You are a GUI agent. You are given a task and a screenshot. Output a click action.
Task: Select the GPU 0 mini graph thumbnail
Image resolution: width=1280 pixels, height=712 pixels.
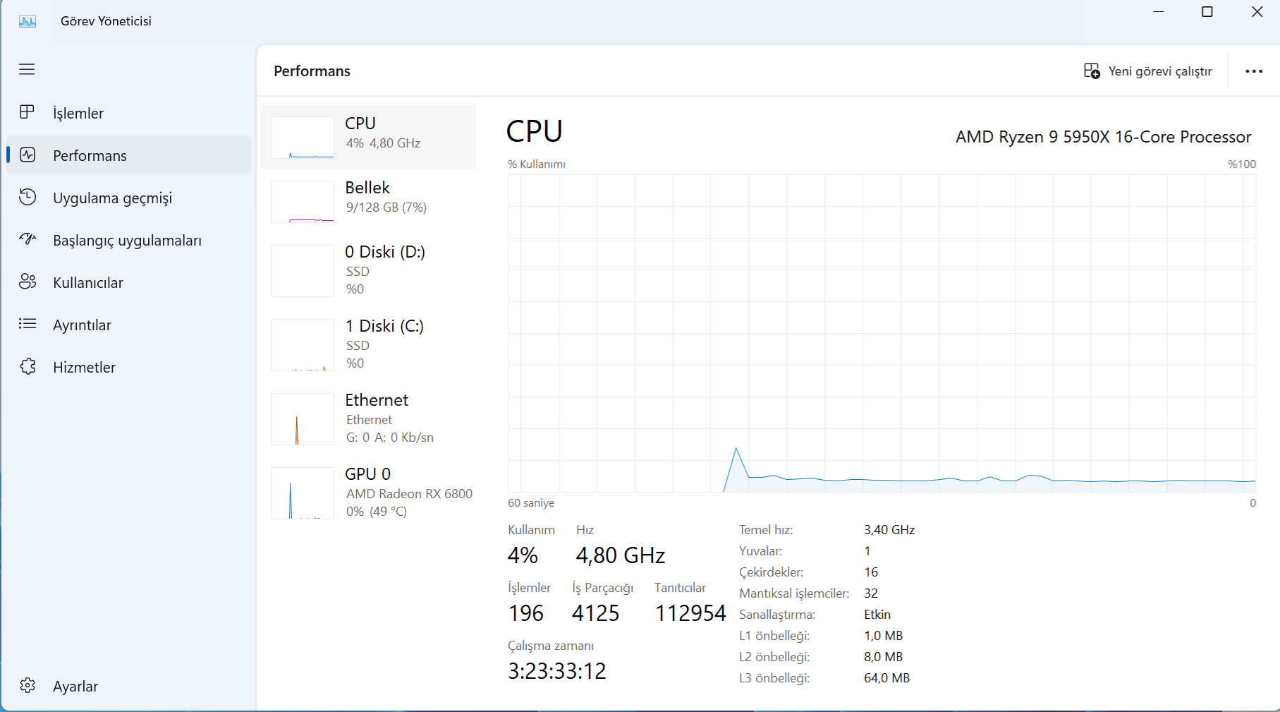click(x=303, y=493)
